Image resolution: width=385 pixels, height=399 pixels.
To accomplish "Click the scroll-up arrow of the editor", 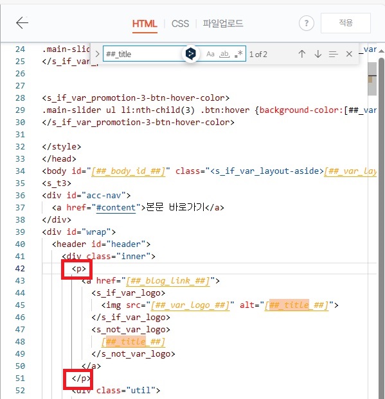I will (x=381, y=51).
